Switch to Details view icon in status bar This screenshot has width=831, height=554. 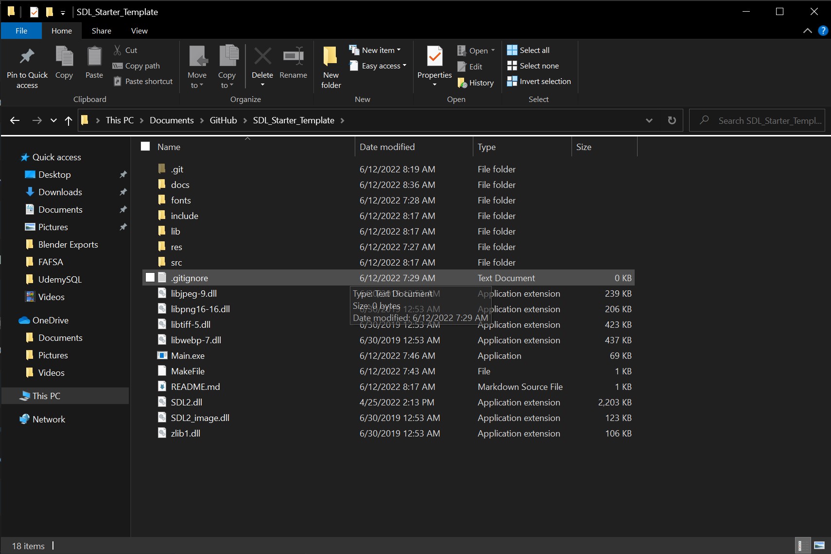(x=802, y=546)
